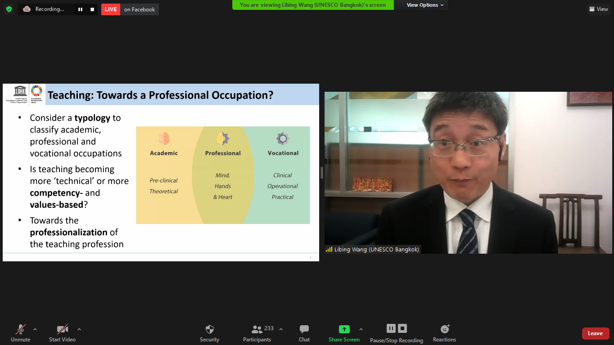This screenshot has width=614, height=345.
Task: Expand video settings arrow beside Start Video
Action: [79, 329]
